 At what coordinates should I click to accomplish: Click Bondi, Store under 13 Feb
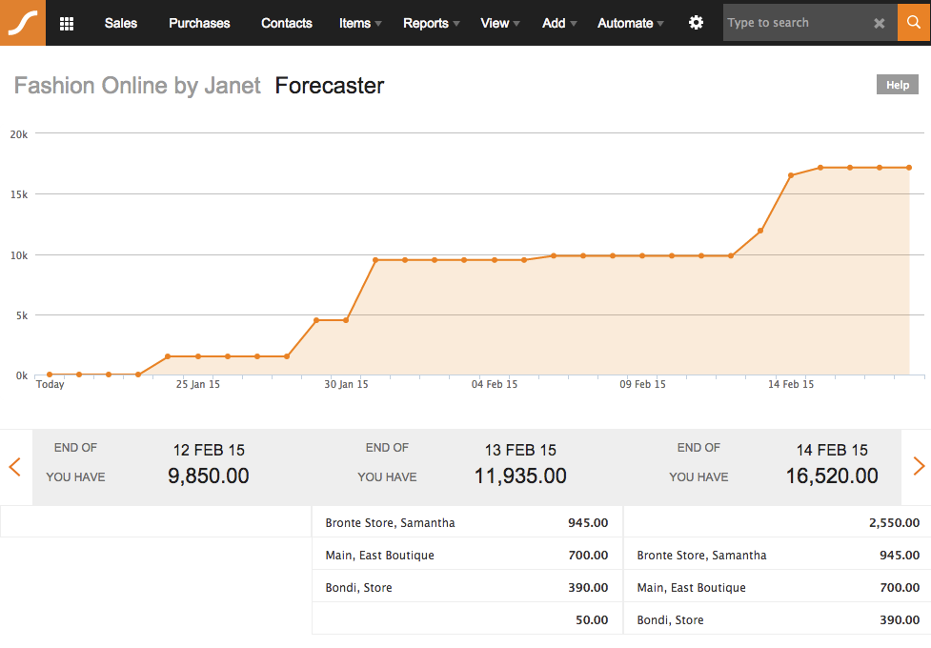(x=358, y=587)
